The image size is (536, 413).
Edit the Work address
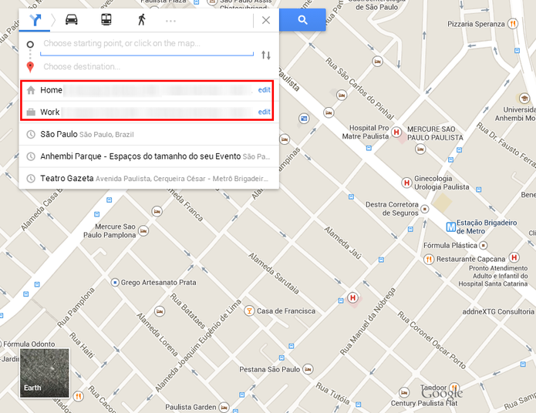click(265, 112)
